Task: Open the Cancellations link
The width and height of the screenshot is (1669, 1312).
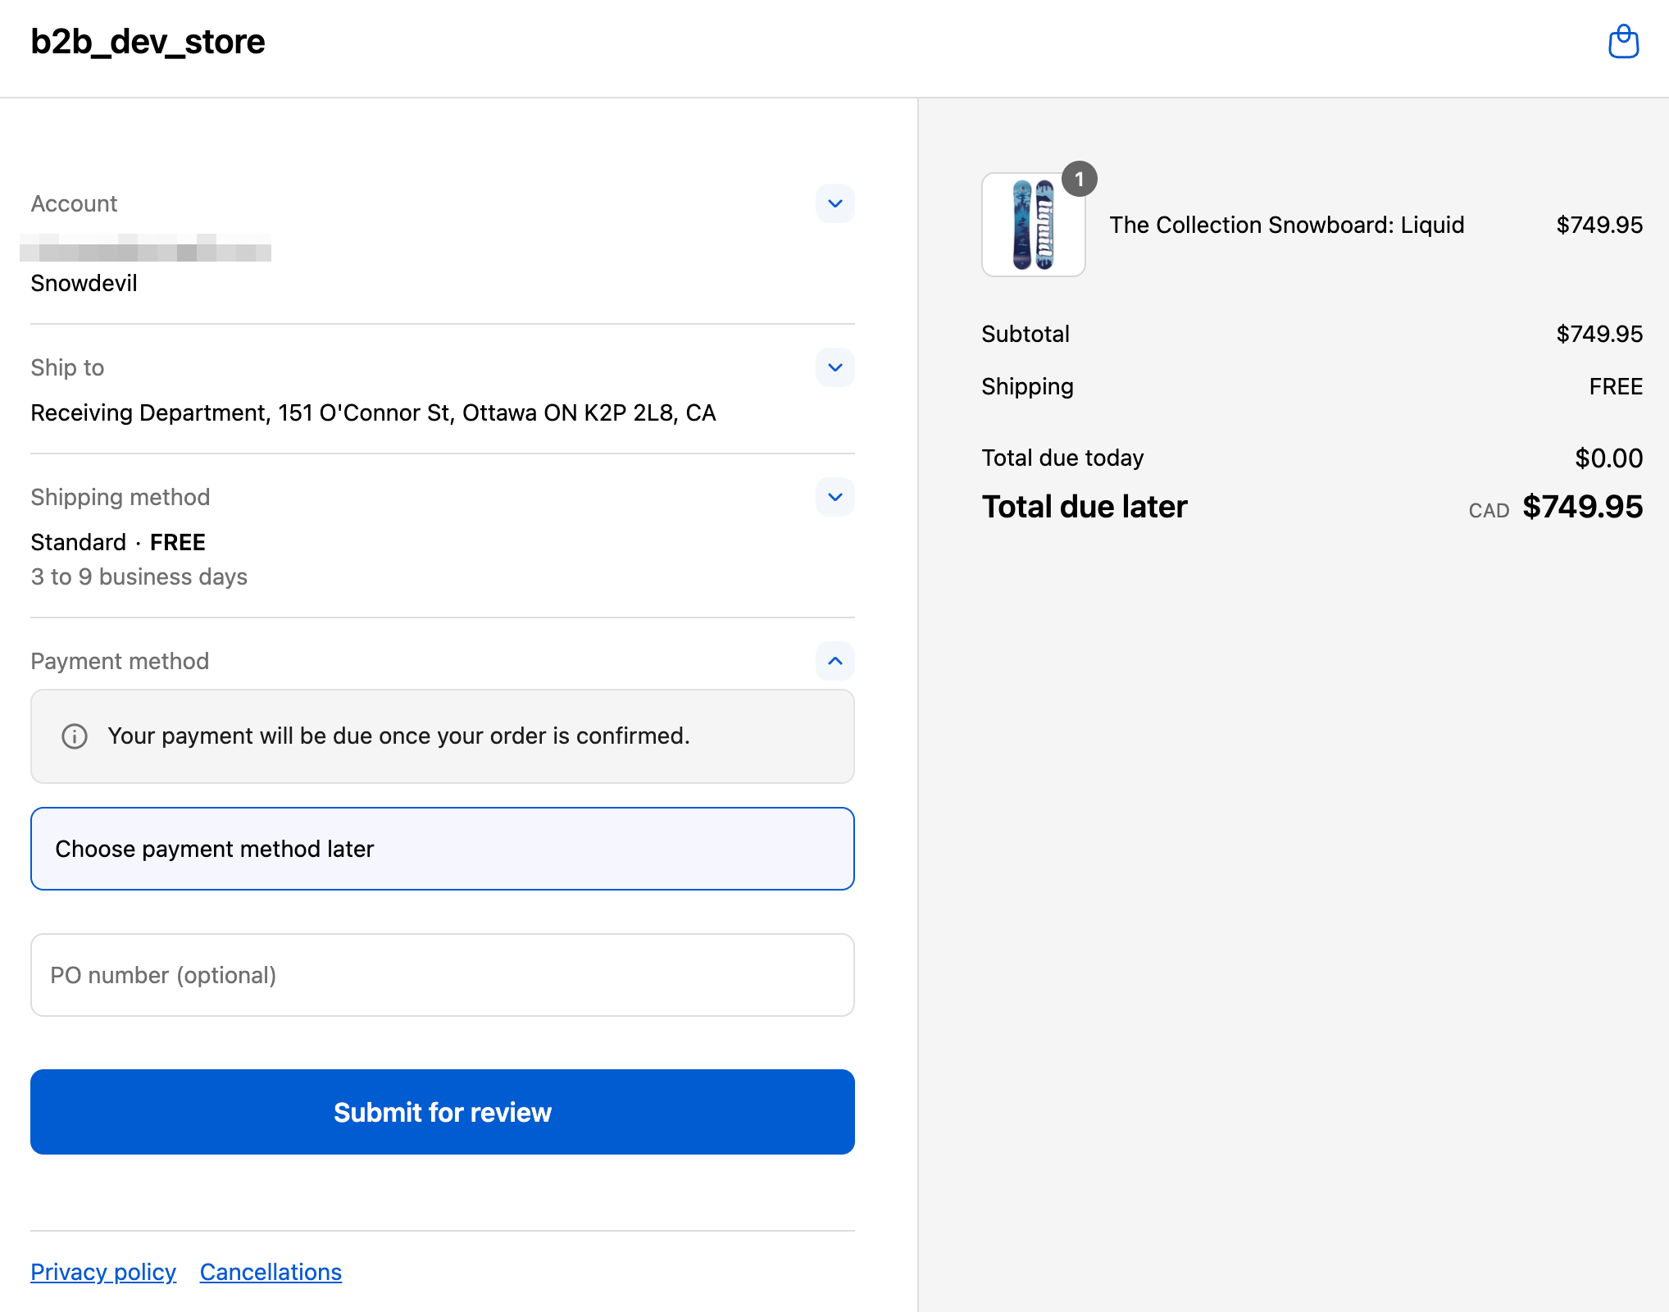Action: click(x=271, y=1272)
